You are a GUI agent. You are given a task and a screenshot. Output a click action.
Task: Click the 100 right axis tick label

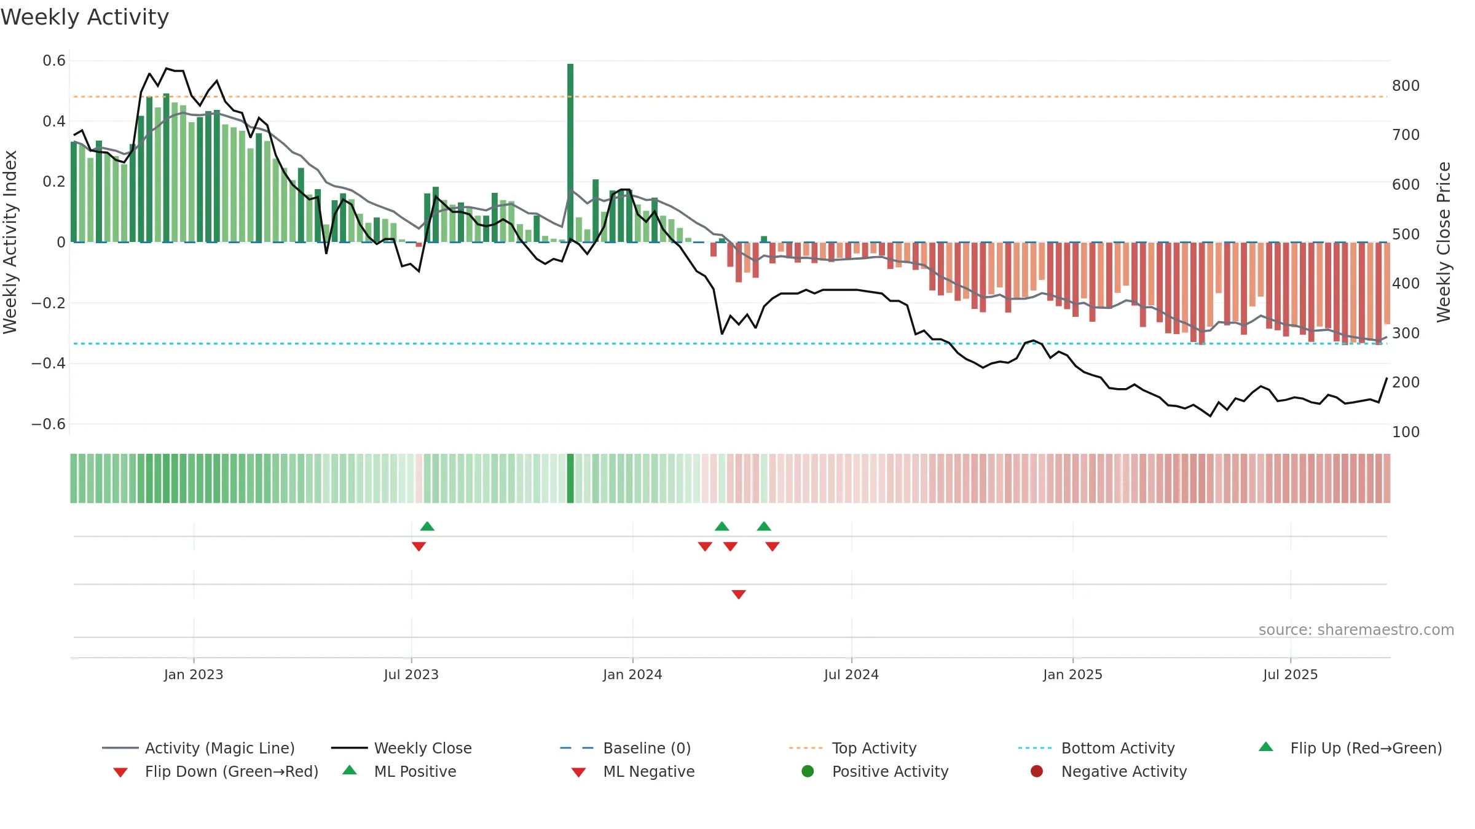(1406, 432)
